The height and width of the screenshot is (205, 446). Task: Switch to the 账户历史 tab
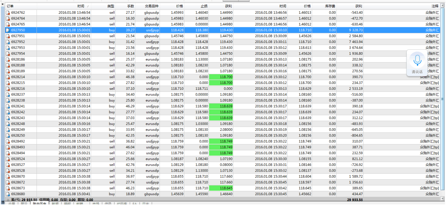pos(40,203)
